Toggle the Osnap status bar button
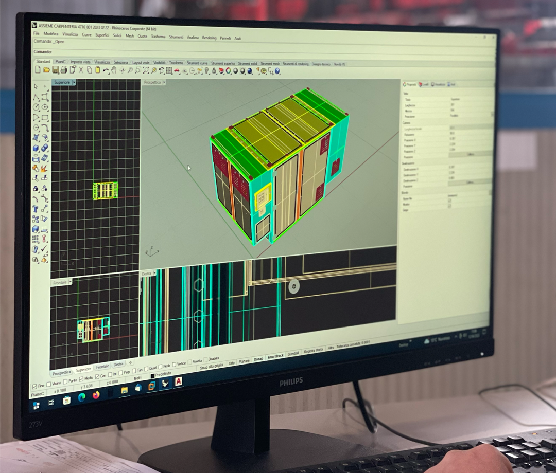Screen dimensions: 556x473 [x=258, y=358]
